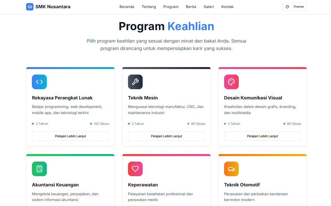The height and width of the screenshot is (206, 331).
Task: Click the wrench icon on Teknik Mesin card
Action: (135, 82)
